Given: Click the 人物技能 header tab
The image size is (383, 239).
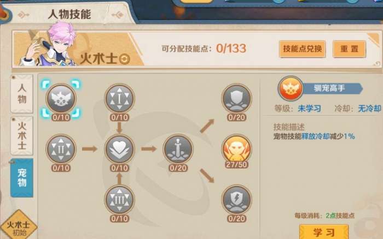Looking at the screenshot, I should (69, 14).
